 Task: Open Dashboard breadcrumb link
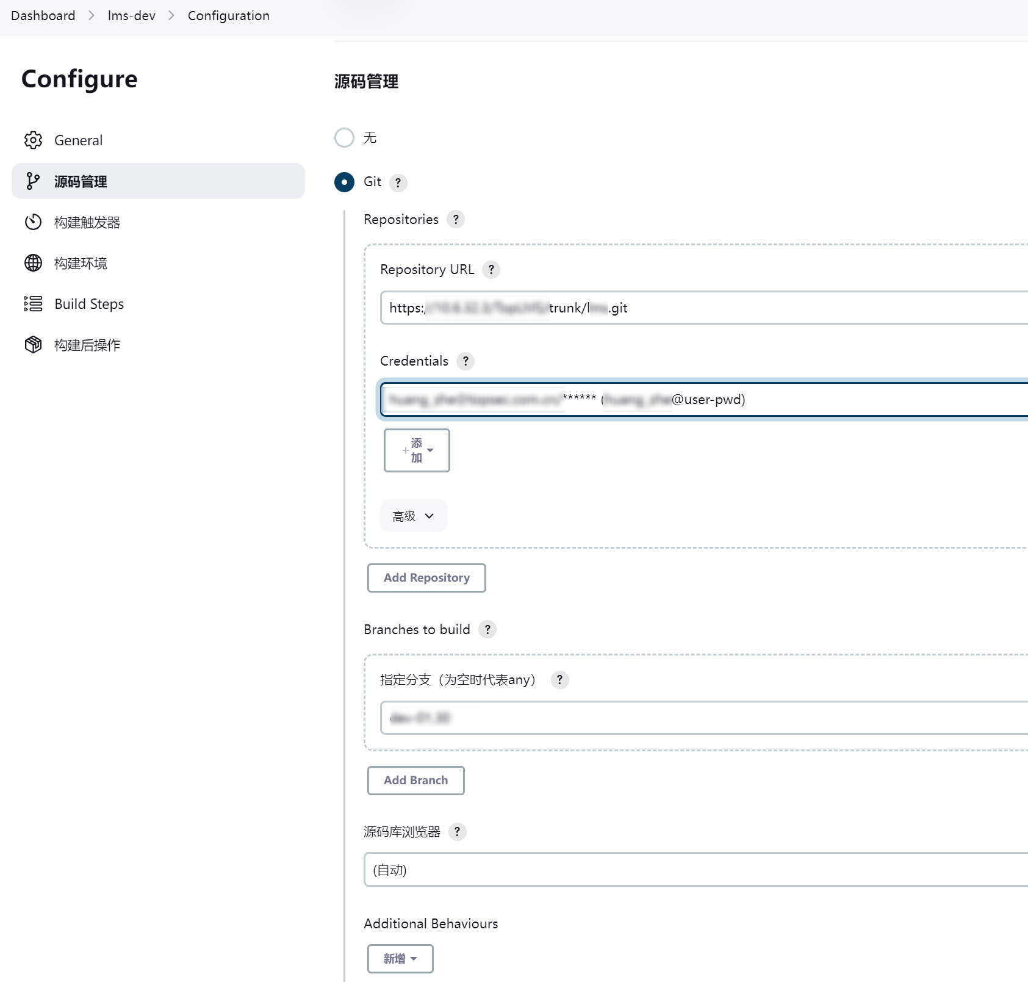click(43, 16)
